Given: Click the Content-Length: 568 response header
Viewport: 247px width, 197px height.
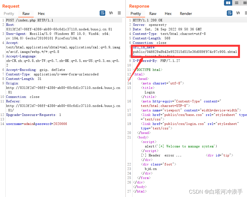Looking at the screenshot, I should [x=152, y=38].
